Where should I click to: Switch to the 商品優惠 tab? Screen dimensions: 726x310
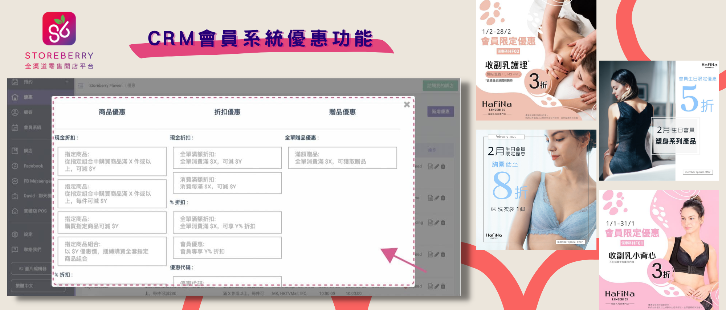tap(112, 112)
